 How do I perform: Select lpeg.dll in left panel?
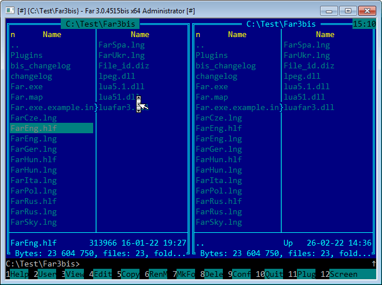(117, 76)
